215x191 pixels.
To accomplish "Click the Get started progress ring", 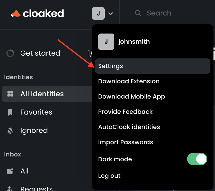I will click(10, 53).
